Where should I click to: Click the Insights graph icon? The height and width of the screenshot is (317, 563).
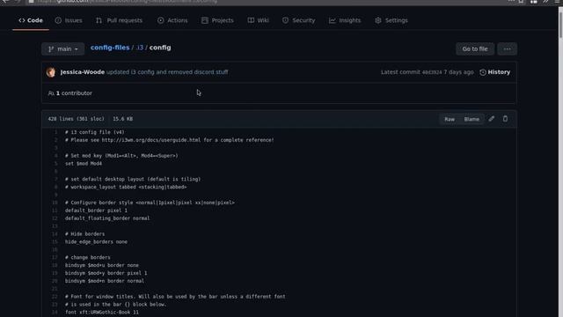pos(333,20)
